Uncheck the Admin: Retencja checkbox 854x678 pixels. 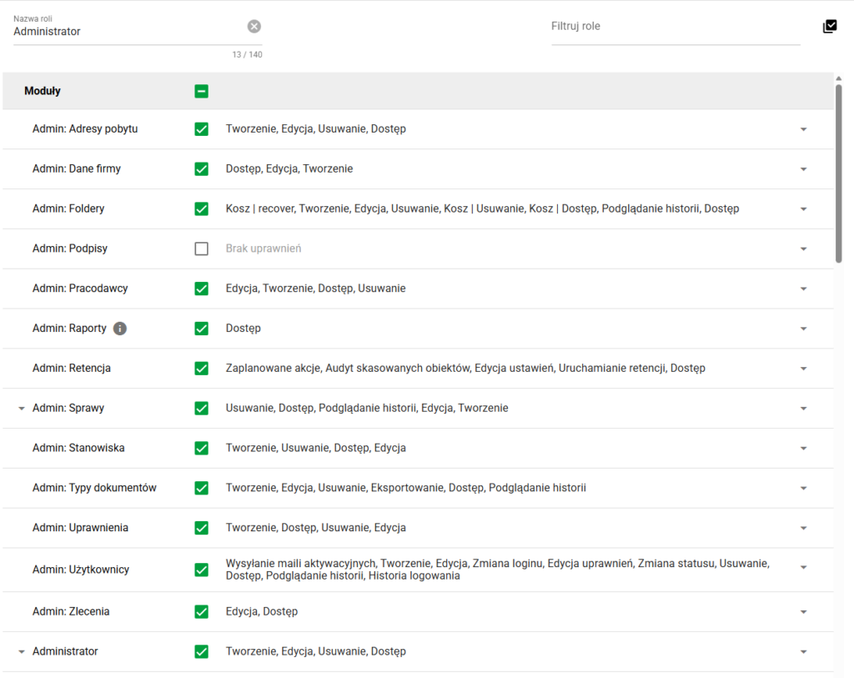click(x=202, y=368)
